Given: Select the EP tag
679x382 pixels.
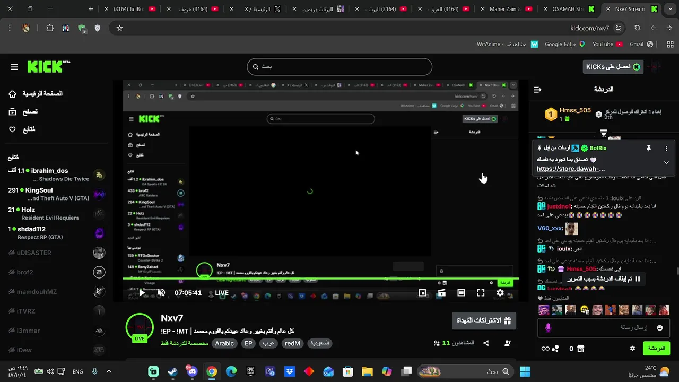Looking at the screenshot, I should tap(248, 343).
